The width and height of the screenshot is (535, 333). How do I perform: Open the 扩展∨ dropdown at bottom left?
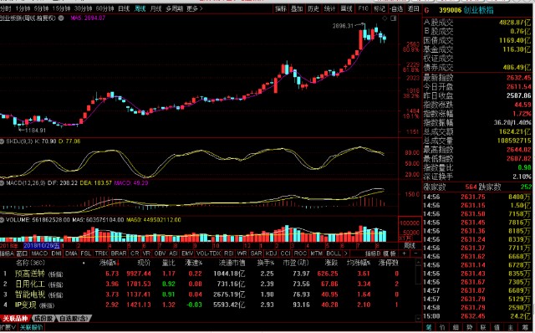(8, 327)
